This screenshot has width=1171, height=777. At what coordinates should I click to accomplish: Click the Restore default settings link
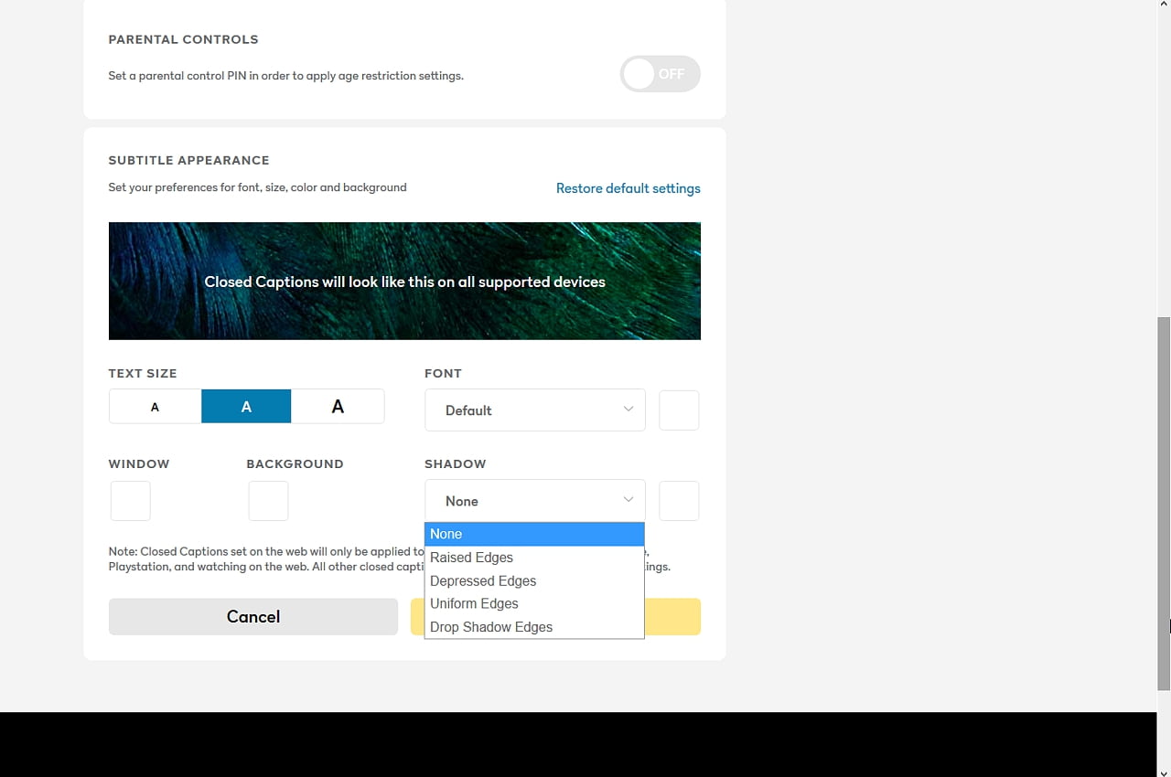coord(628,188)
